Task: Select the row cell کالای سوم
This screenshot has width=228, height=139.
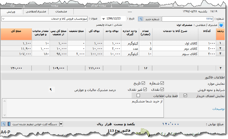Action: (175, 54)
